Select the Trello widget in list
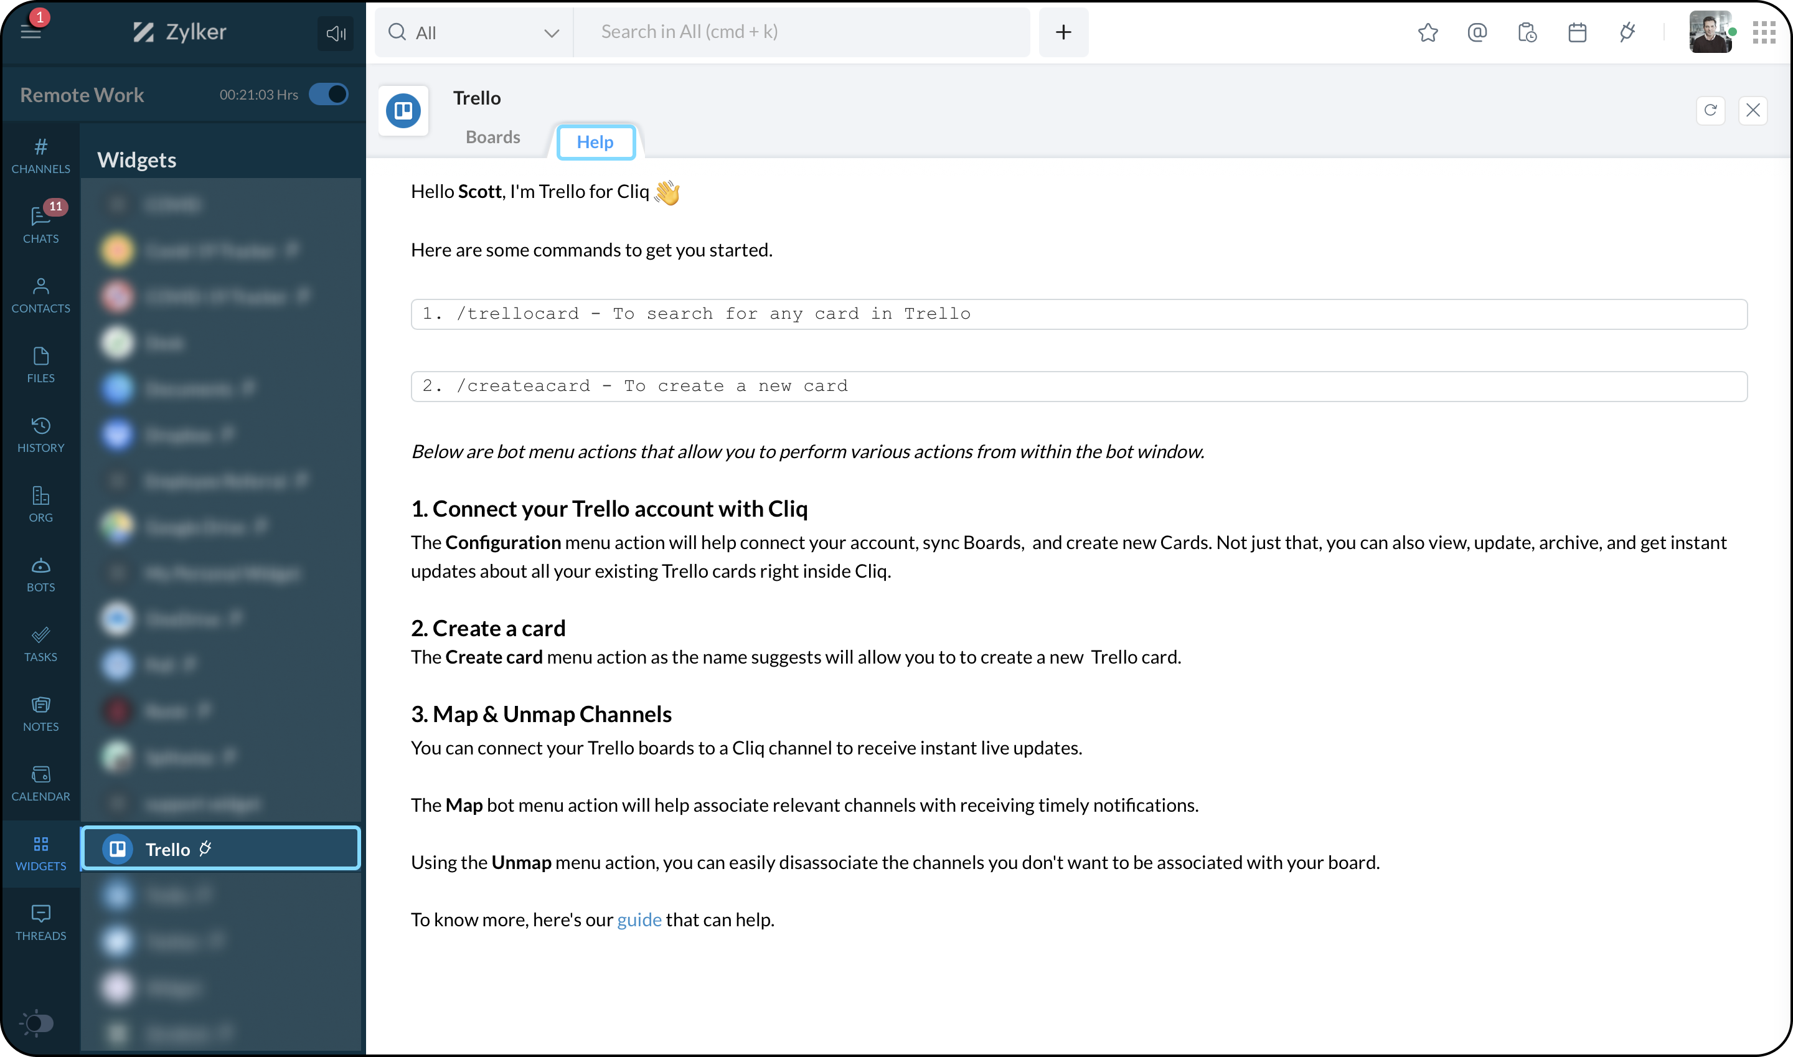This screenshot has width=1793, height=1057. click(221, 849)
